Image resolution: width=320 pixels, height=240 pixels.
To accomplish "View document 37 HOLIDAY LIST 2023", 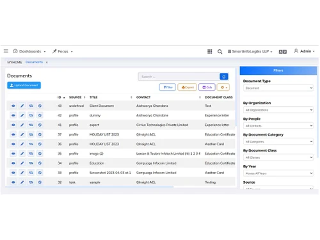I will point(13,134).
